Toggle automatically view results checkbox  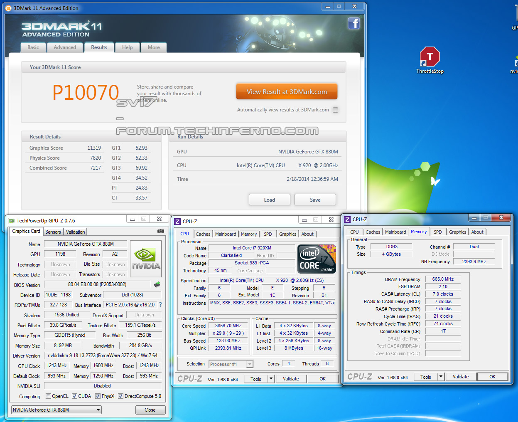(335, 110)
